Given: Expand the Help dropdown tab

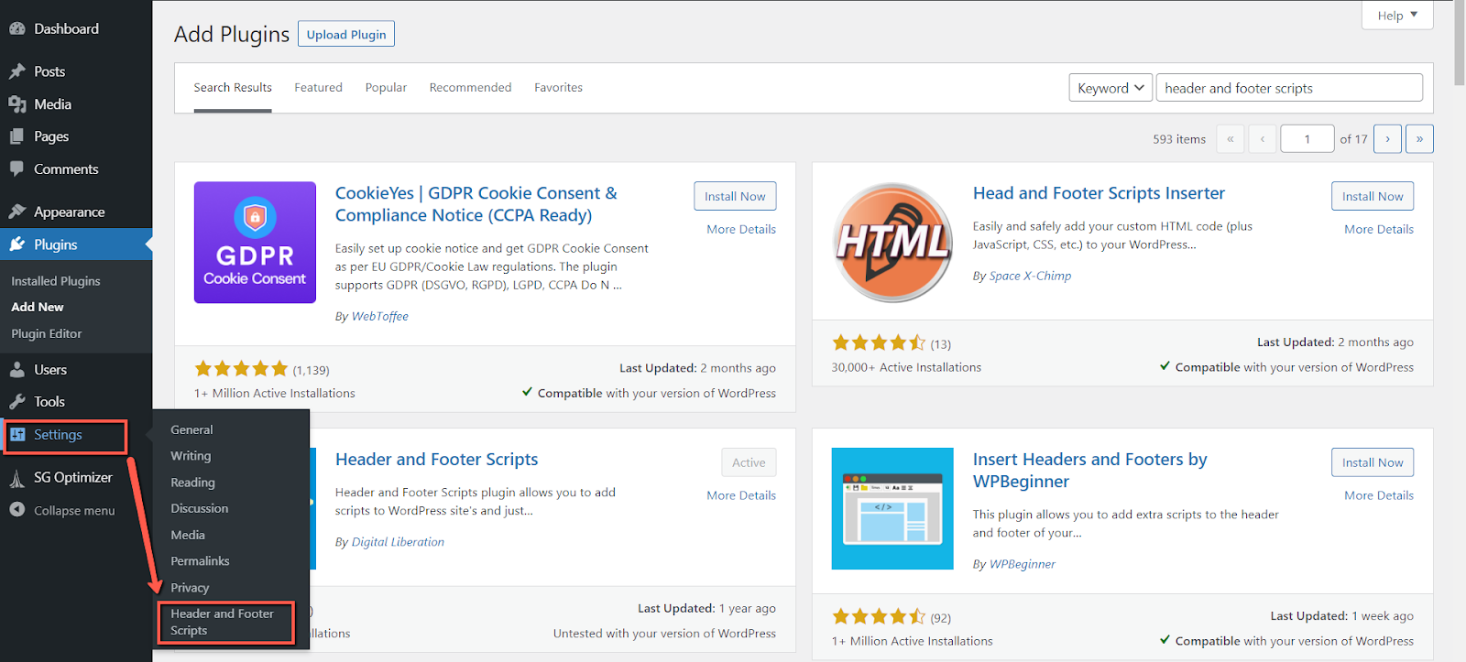Looking at the screenshot, I should (1397, 16).
